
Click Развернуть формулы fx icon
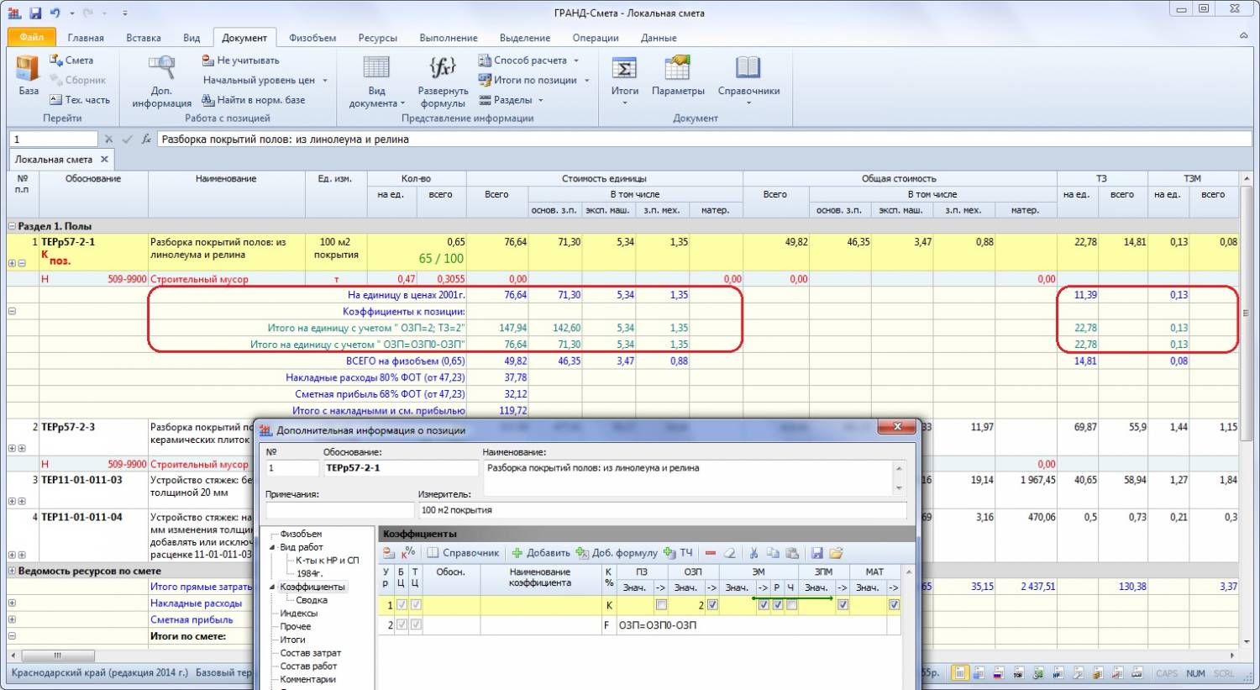click(443, 68)
